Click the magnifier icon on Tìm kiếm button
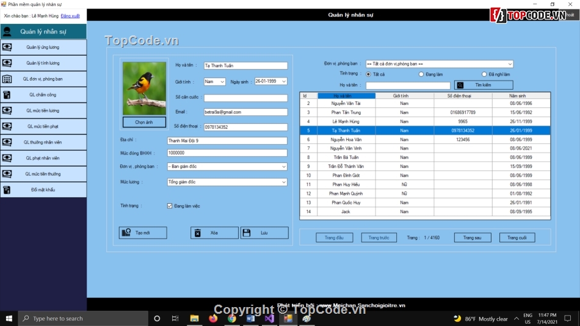 click(x=460, y=85)
